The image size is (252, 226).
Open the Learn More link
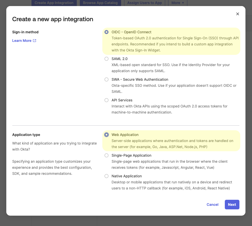click(x=22, y=41)
